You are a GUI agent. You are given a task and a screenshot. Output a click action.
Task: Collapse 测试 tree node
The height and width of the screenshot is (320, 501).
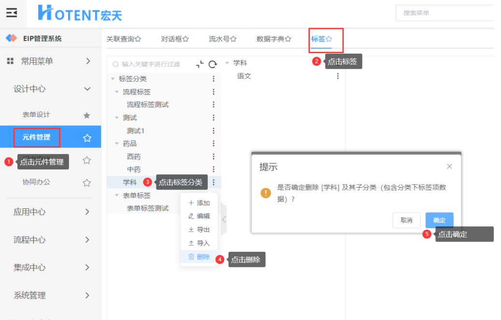pyautogui.click(x=116, y=117)
